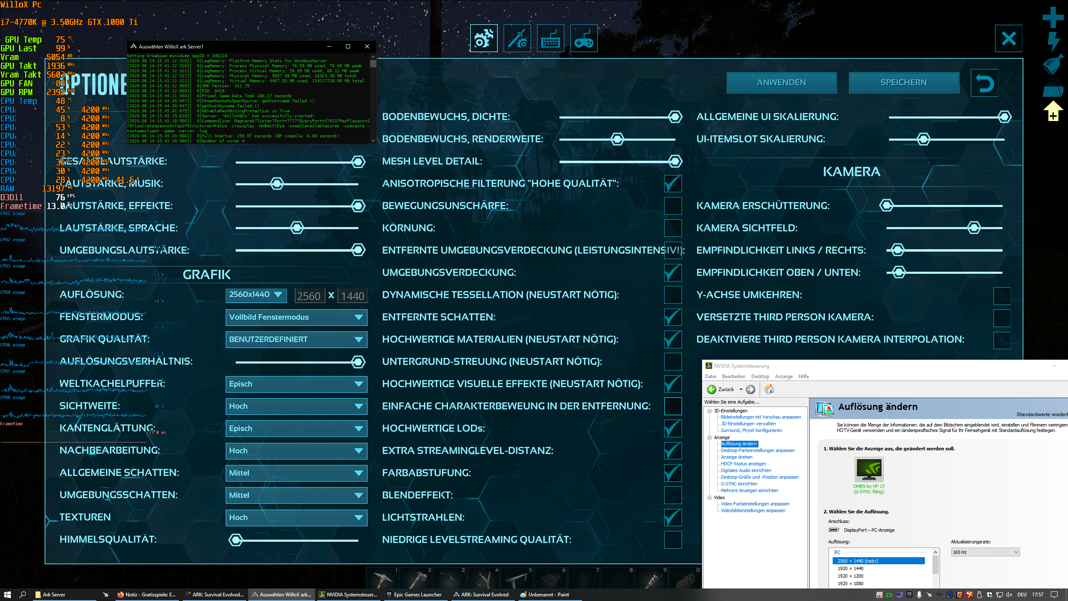Open the NVIDIA Datei menu
Image resolution: width=1068 pixels, height=601 pixels.
click(710, 376)
